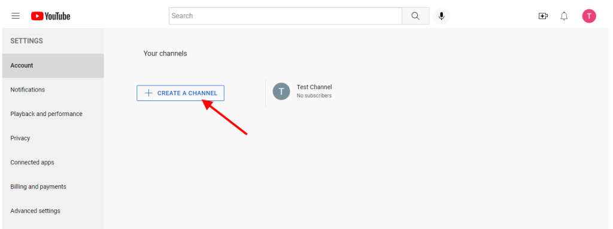Open Advanced settings
Image resolution: width=613 pixels, height=229 pixels.
click(x=53, y=211)
